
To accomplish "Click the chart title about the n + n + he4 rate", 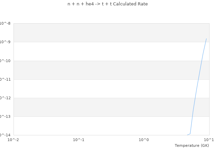I will 107,4.
